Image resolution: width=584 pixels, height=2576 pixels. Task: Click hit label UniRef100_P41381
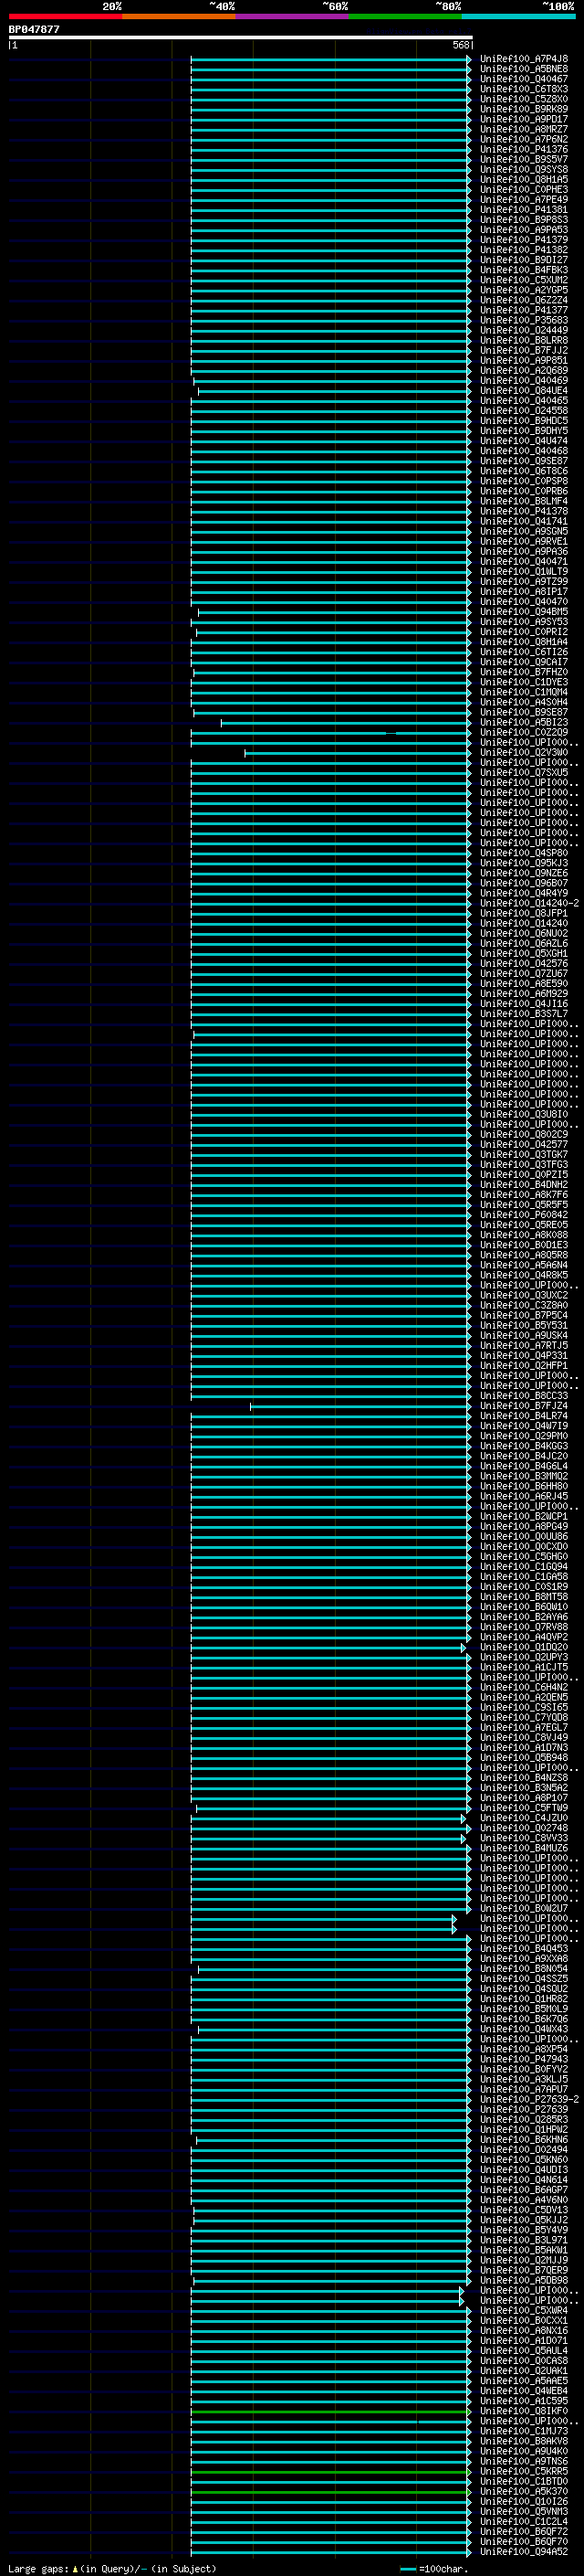523,210
